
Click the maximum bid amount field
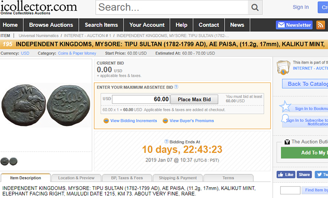tap(141, 99)
